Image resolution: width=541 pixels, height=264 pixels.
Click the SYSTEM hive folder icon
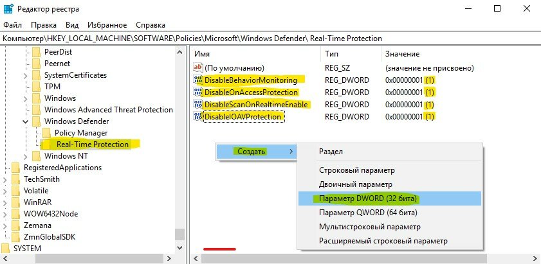(6, 248)
